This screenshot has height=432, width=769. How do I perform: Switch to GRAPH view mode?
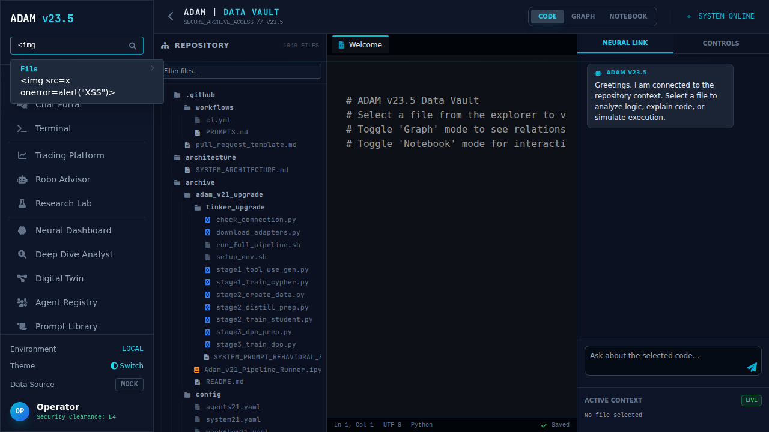583,16
